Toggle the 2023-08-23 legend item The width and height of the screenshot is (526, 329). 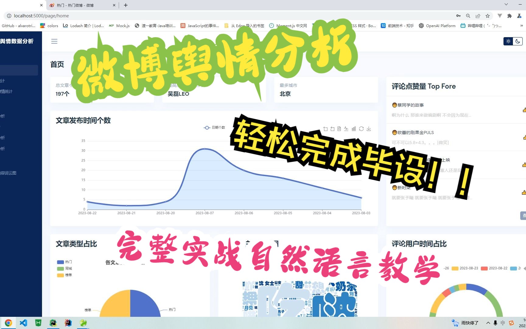coord(465,268)
